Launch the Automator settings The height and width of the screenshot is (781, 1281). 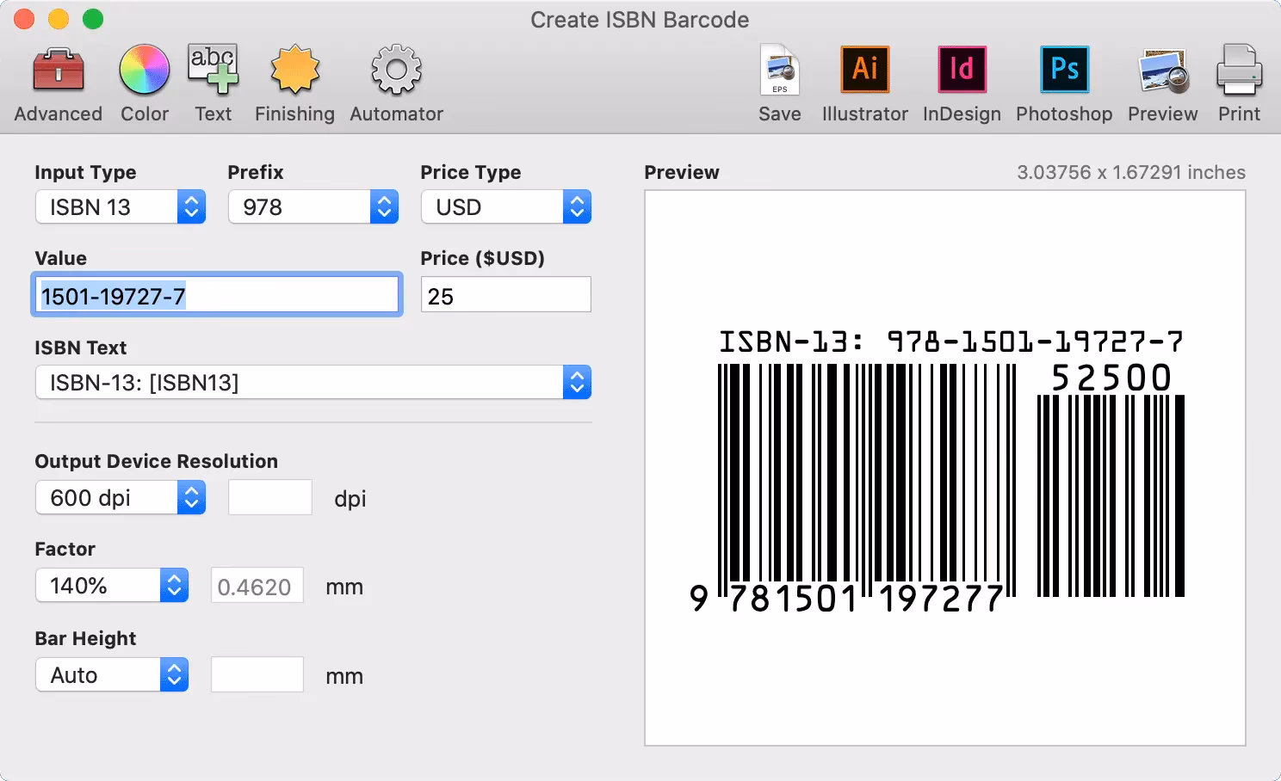[395, 82]
